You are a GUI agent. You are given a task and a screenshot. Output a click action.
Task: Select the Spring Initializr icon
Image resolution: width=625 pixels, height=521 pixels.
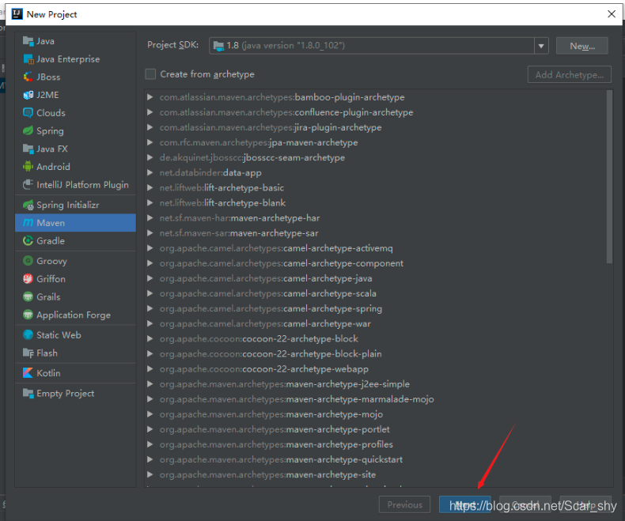click(x=28, y=205)
